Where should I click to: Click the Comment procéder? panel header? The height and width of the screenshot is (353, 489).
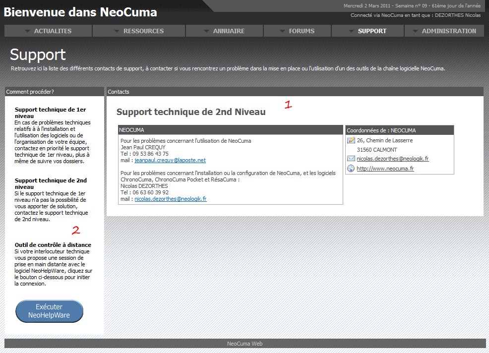coord(54,92)
